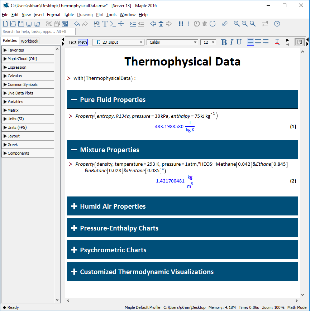Image resolution: width=310 pixels, height=311 pixels.
Task: Open print preview icon
Action: [37, 24]
